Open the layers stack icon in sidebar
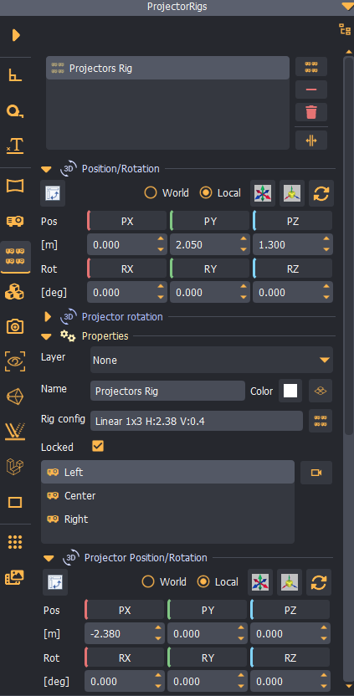 click(x=16, y=467)
